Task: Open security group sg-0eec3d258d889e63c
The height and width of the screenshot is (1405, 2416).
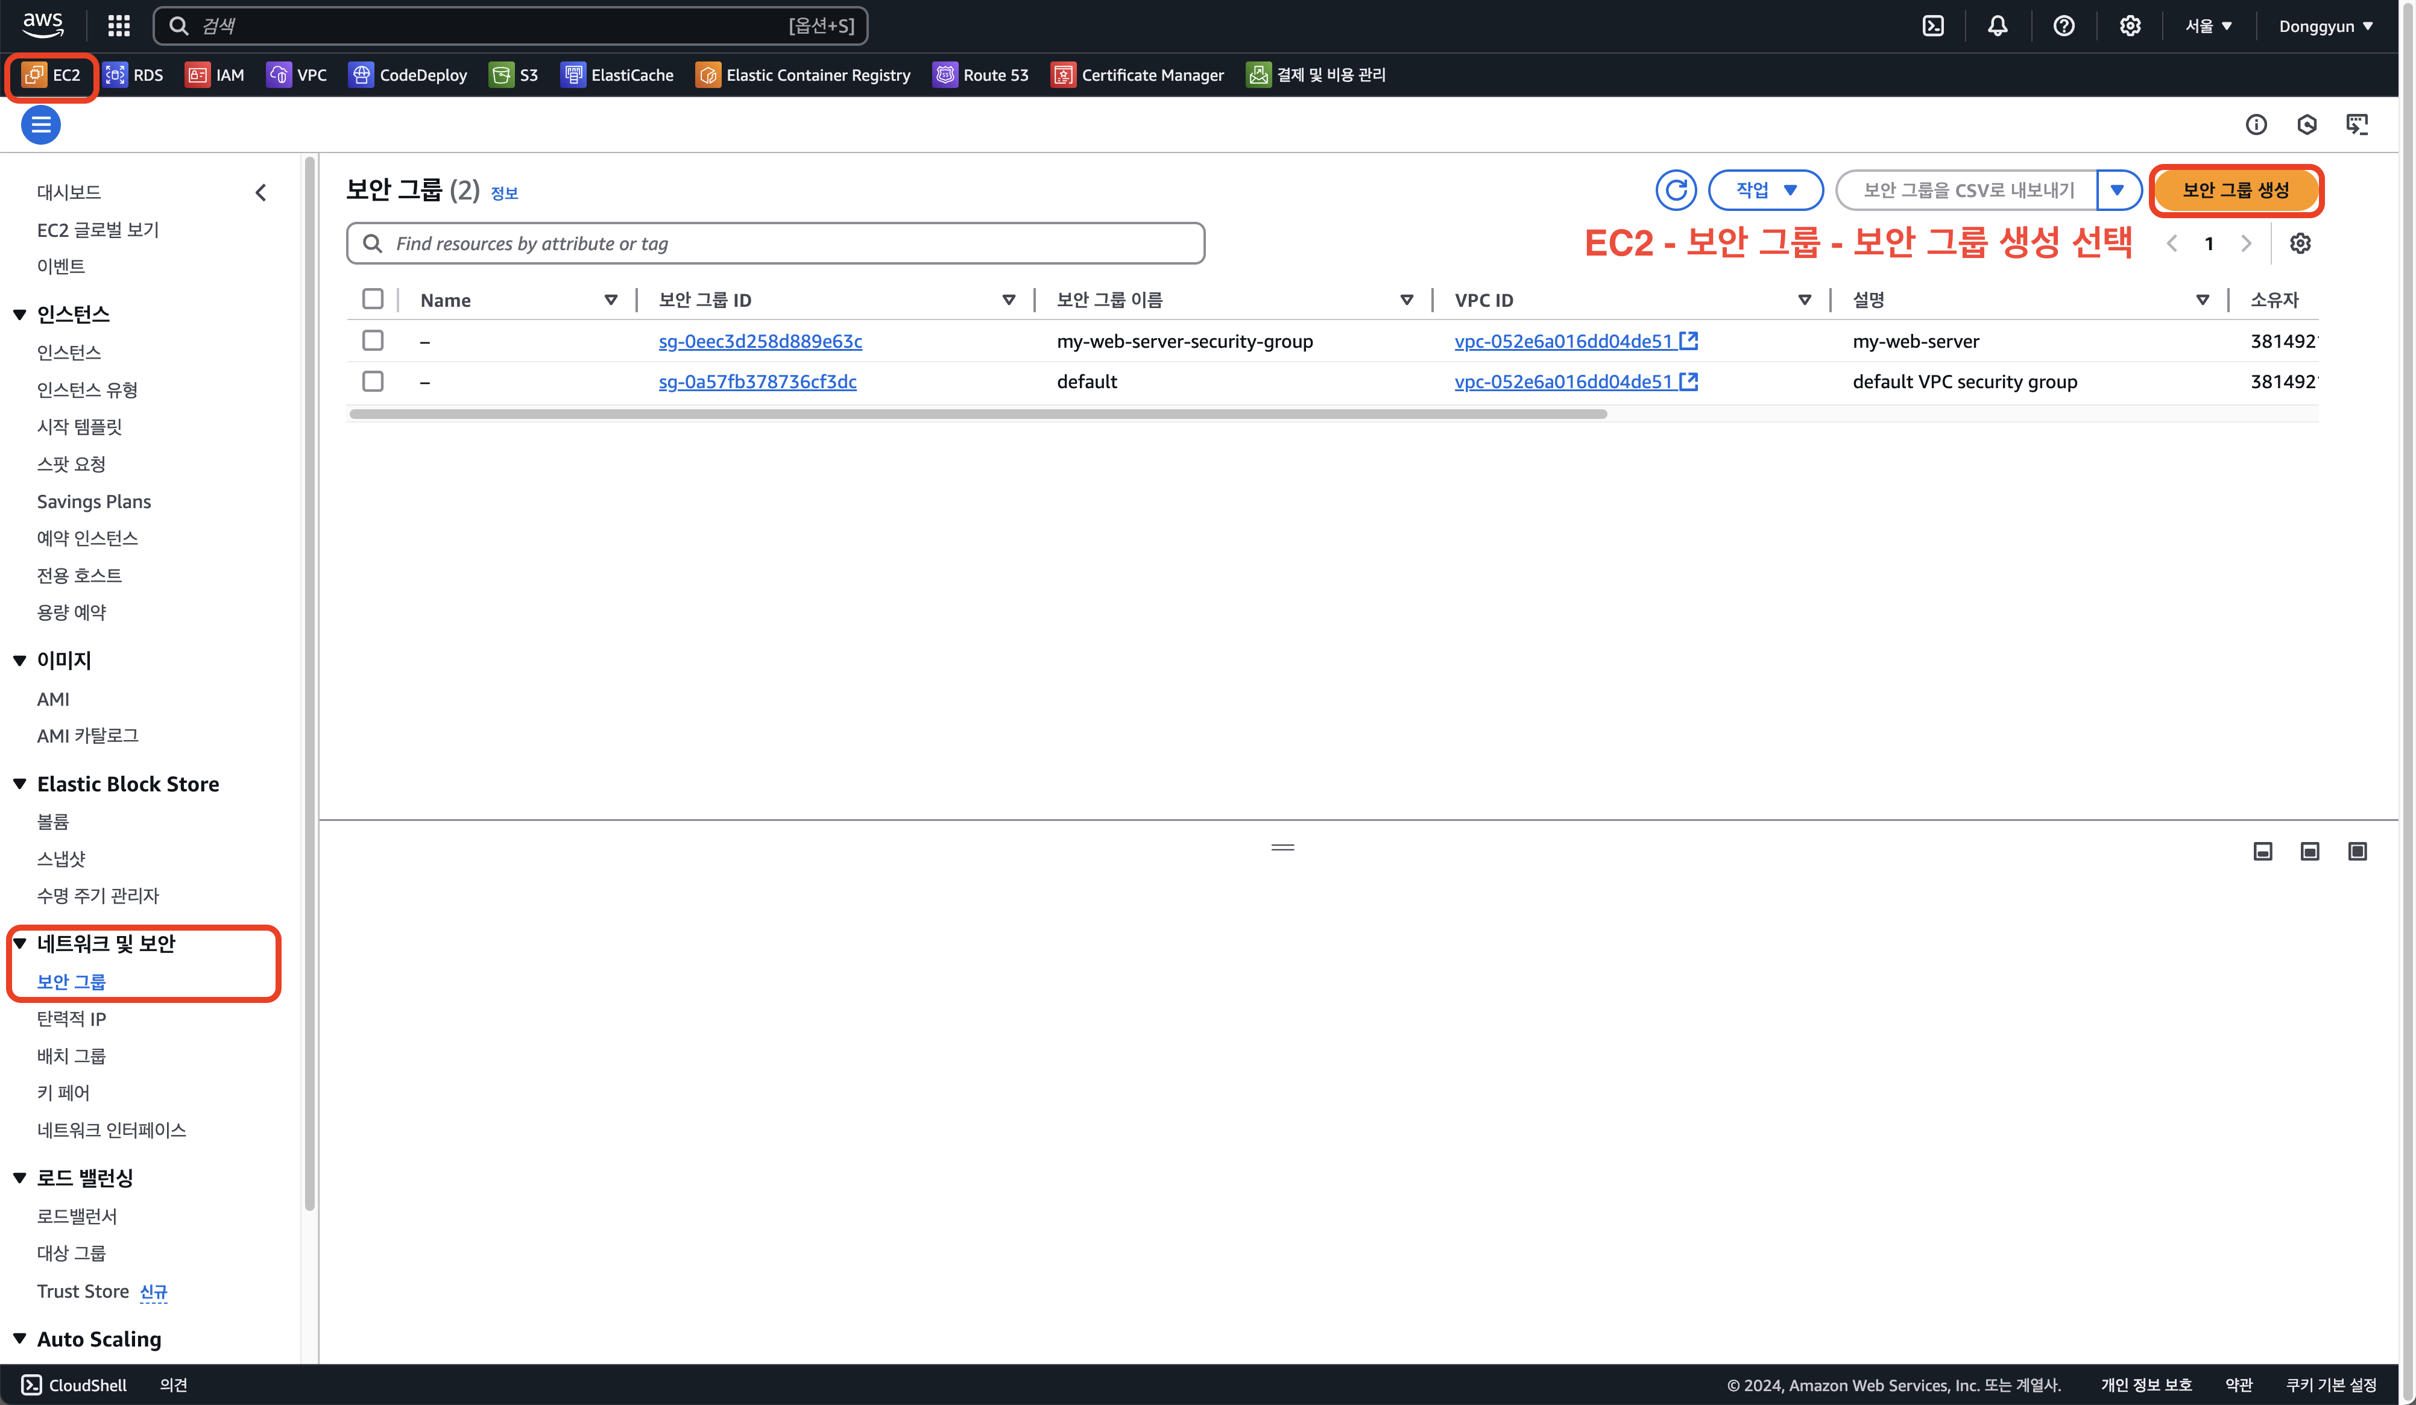Action: coord(760,341)
